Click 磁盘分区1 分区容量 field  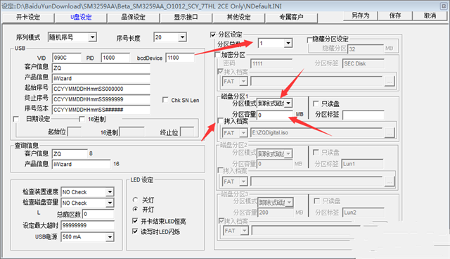275,115
